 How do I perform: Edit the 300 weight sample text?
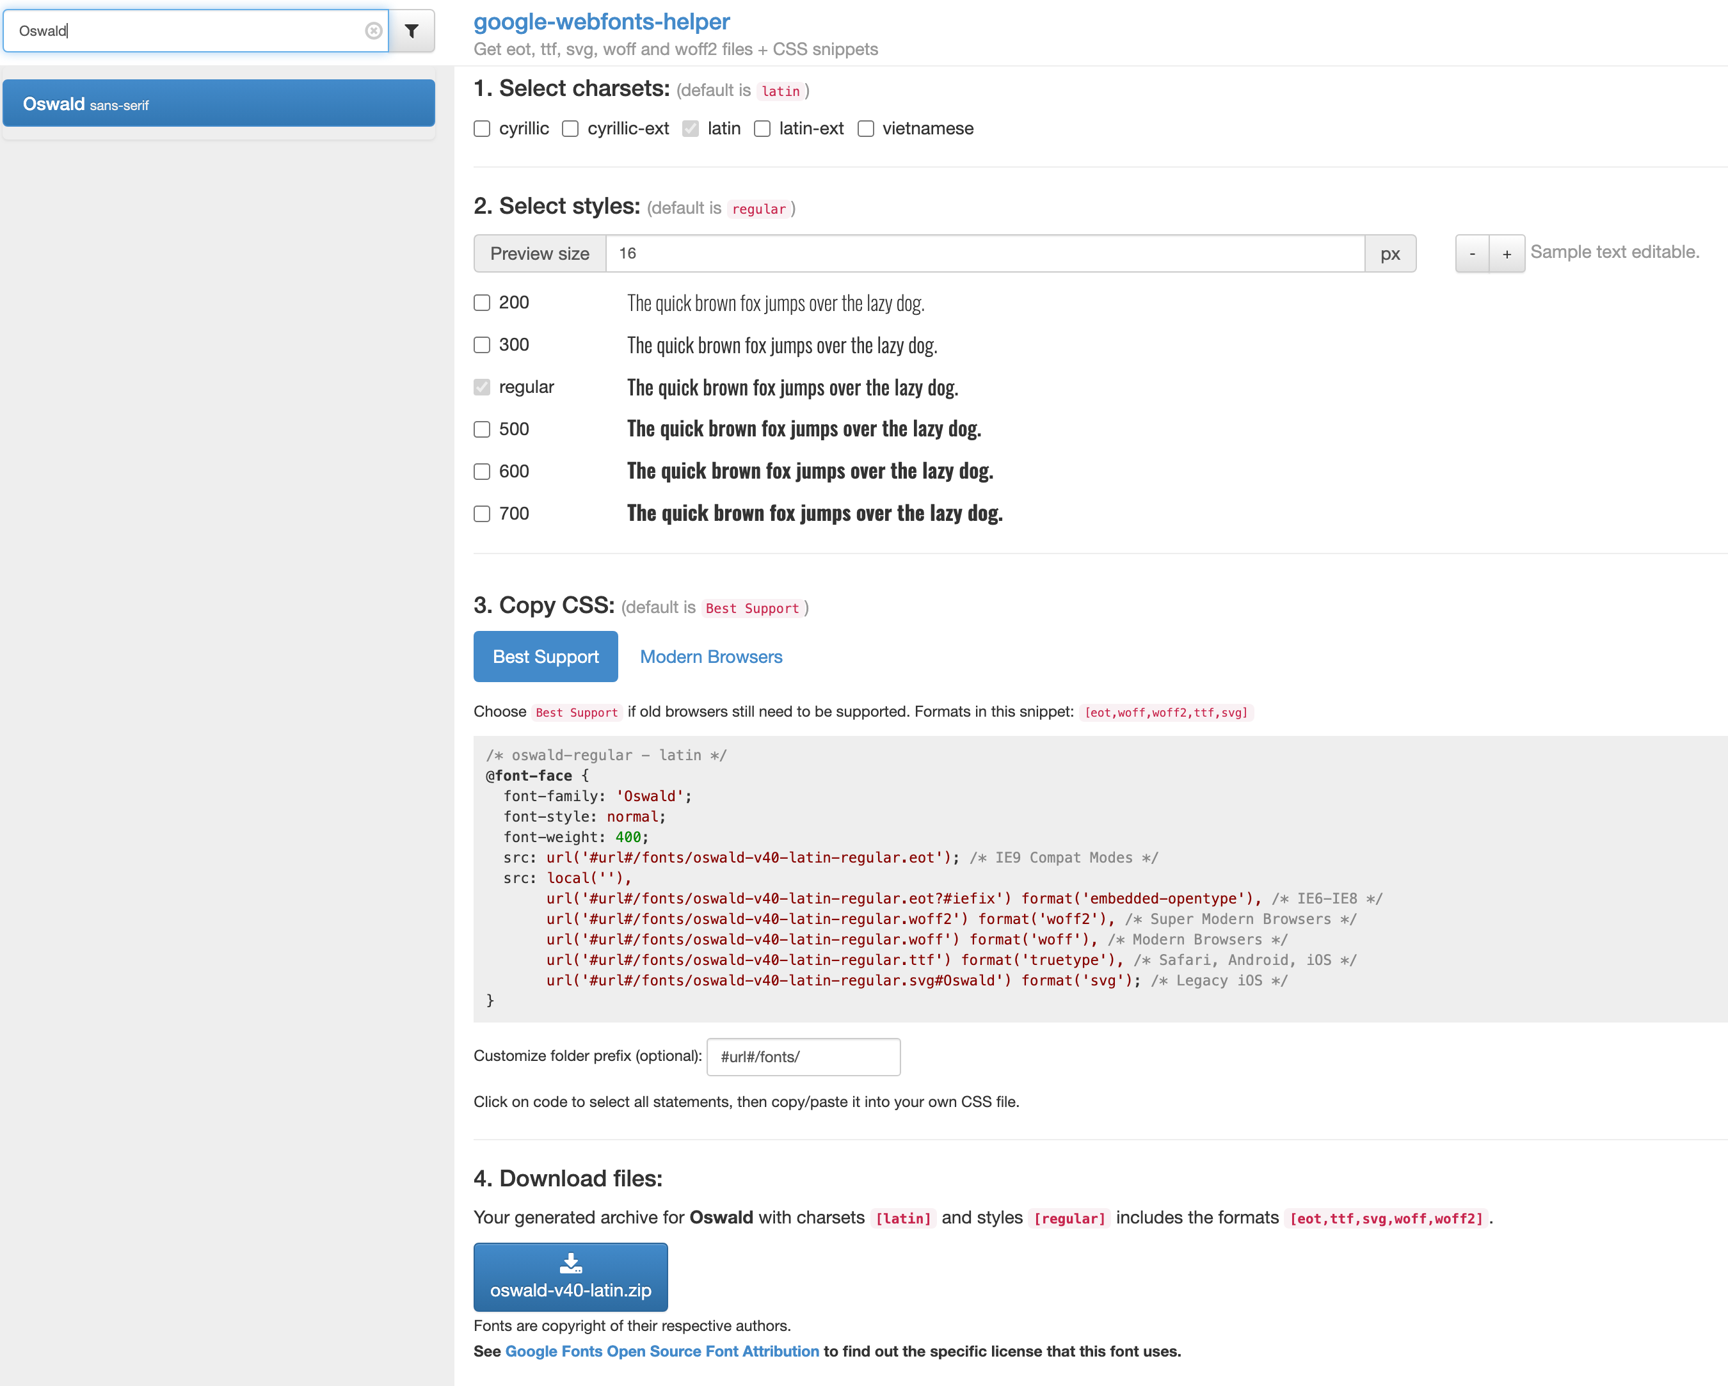[781, 346]
